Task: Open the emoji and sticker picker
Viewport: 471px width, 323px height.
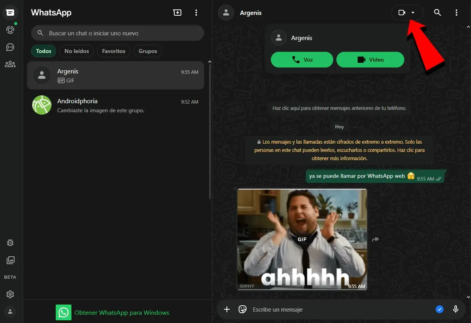Action: point(243,309)
